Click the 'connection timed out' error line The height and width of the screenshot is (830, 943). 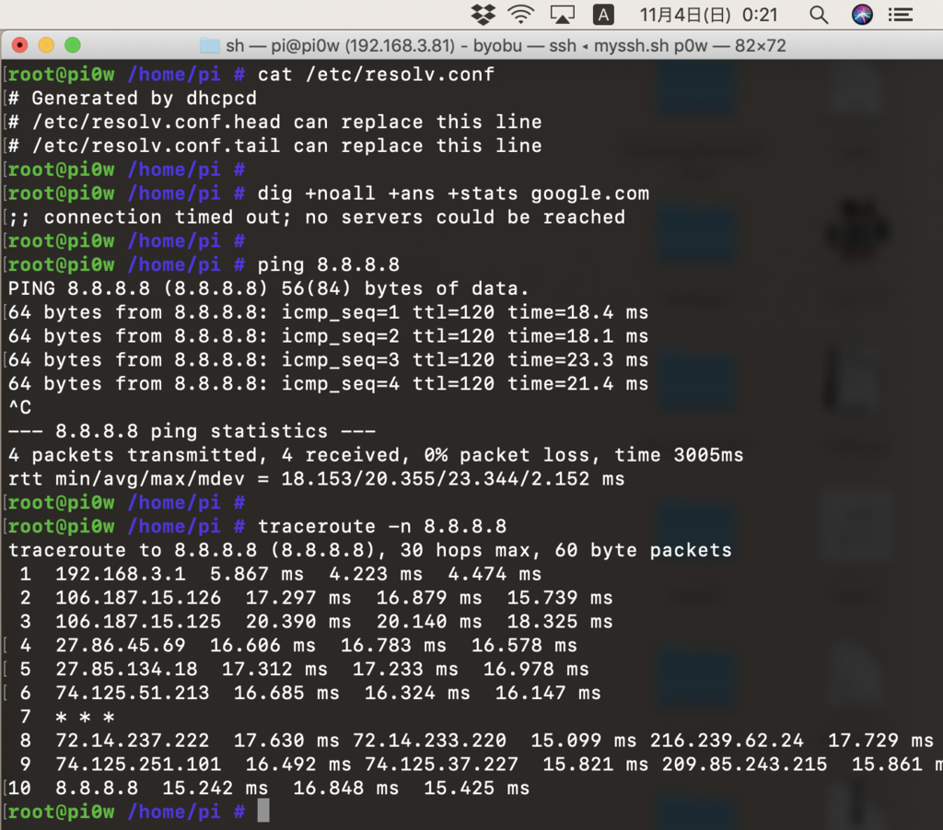coord(317,217)
